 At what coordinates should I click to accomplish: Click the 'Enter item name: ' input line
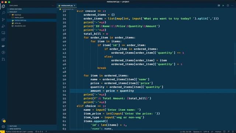point(112,110)
